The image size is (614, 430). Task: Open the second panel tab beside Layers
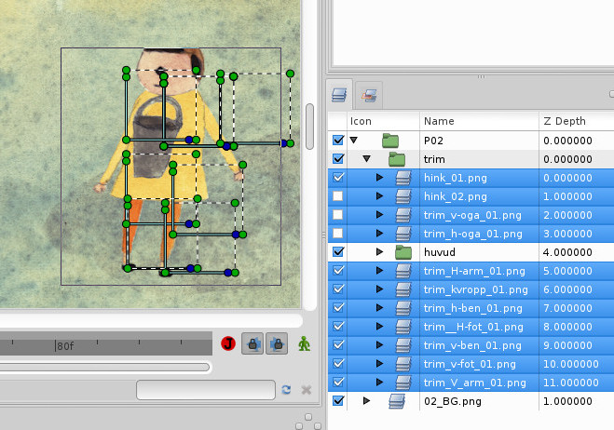click(368, 94)
